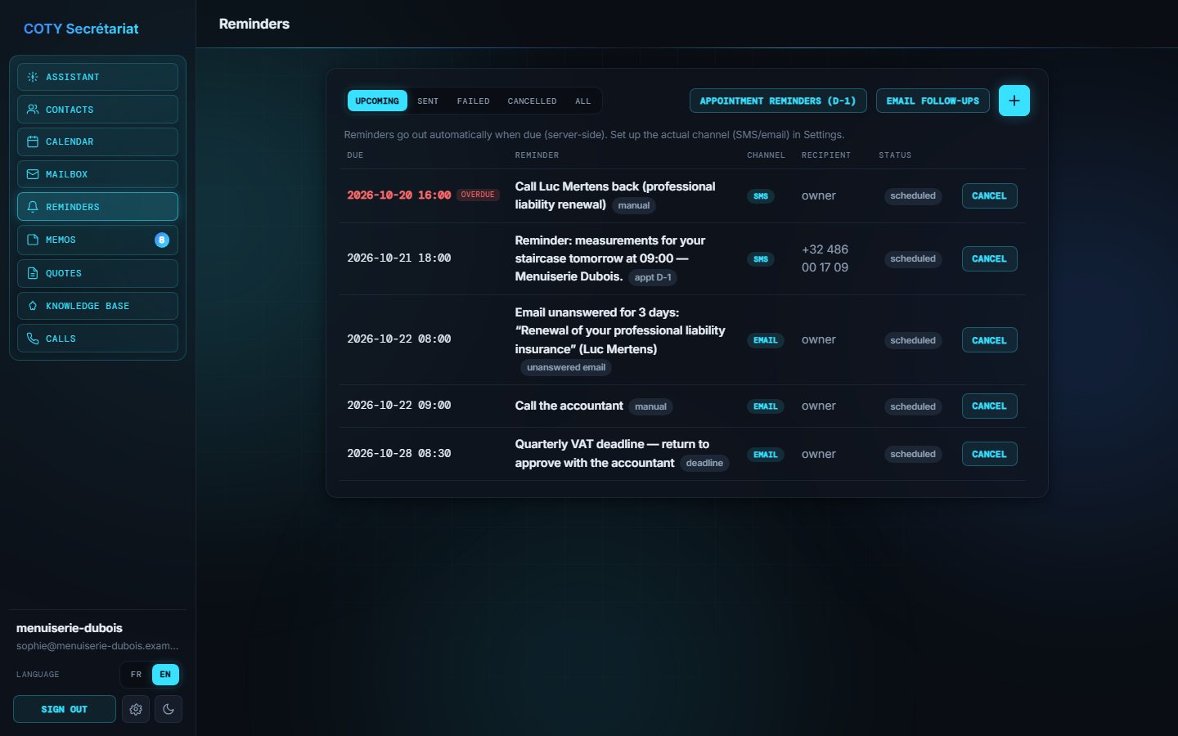Open settings with the gear icon
Image resolution: width=1178 pixels, height=736 pixels.
pyautogui.click(x=136, y=709)
